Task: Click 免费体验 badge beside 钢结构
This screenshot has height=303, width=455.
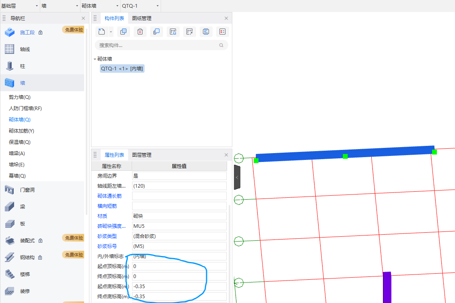Action: tap(73, 255)
